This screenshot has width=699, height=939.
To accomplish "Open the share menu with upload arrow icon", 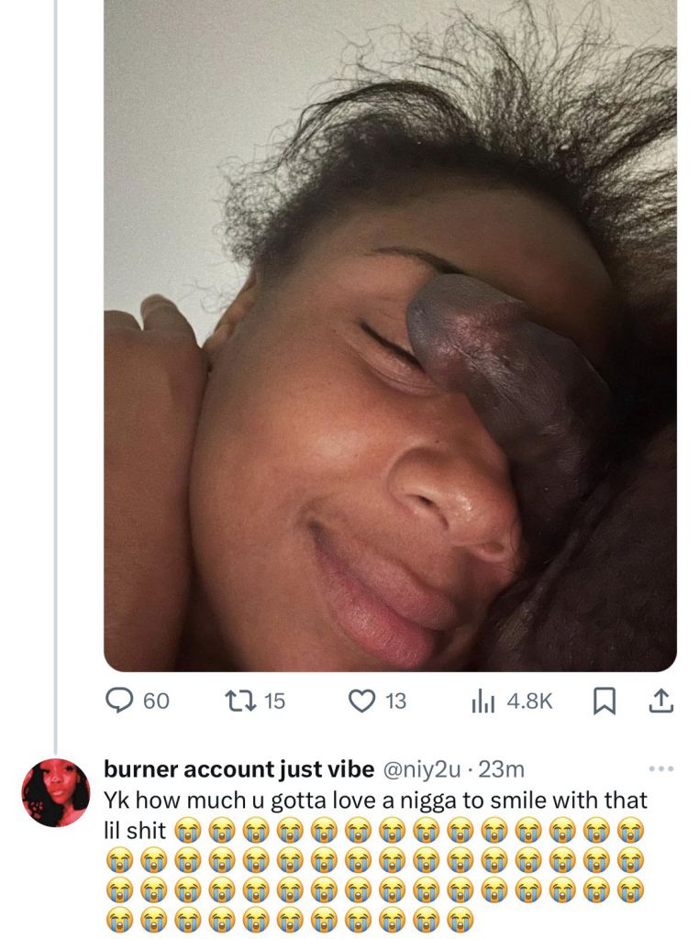I will (660, 701).
